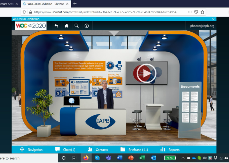The image size is (229, 163).
Task: Close the WOC2020 Exhibition browser tab
Action: [67, 4]
